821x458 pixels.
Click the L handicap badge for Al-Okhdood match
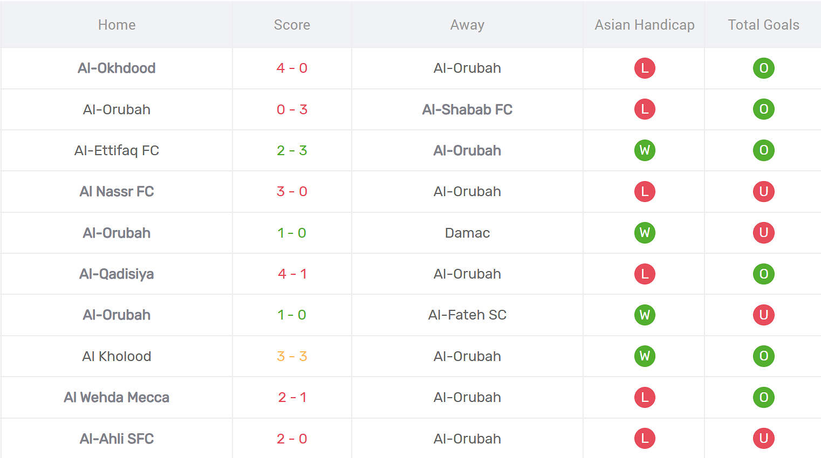[x=645, y=68]
